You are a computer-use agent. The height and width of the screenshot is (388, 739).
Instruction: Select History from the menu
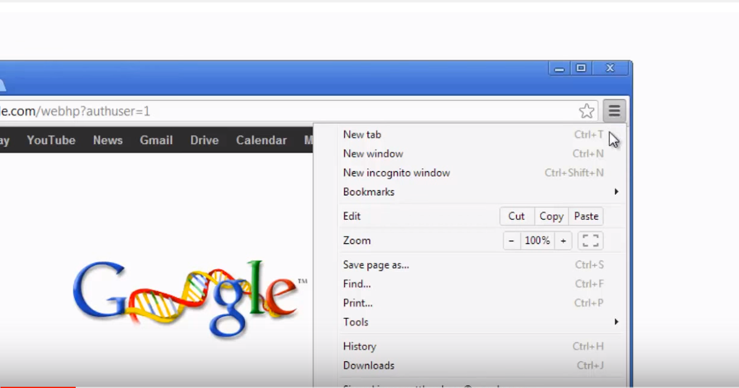tap(359, 346)
